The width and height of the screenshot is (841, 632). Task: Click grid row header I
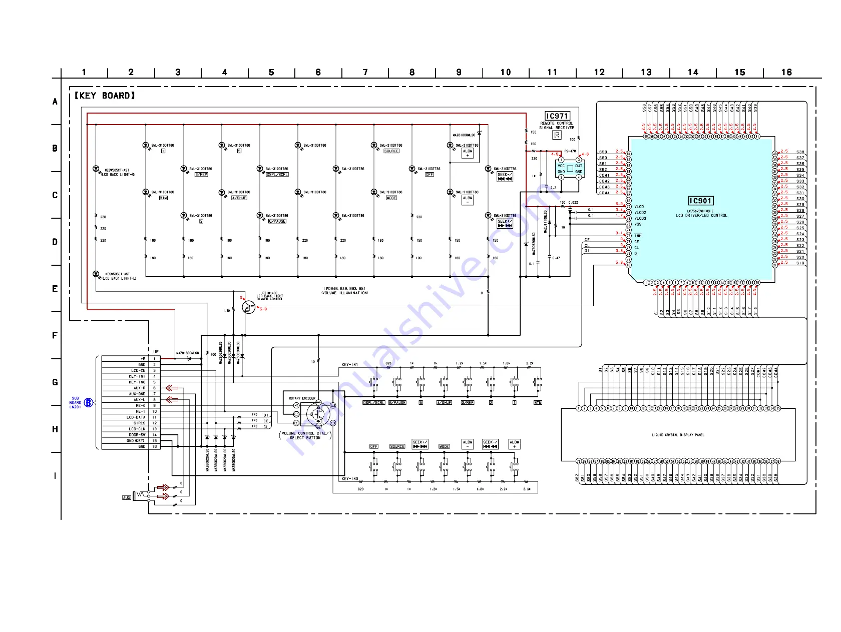pyautogui.click(x=55, y=476)
